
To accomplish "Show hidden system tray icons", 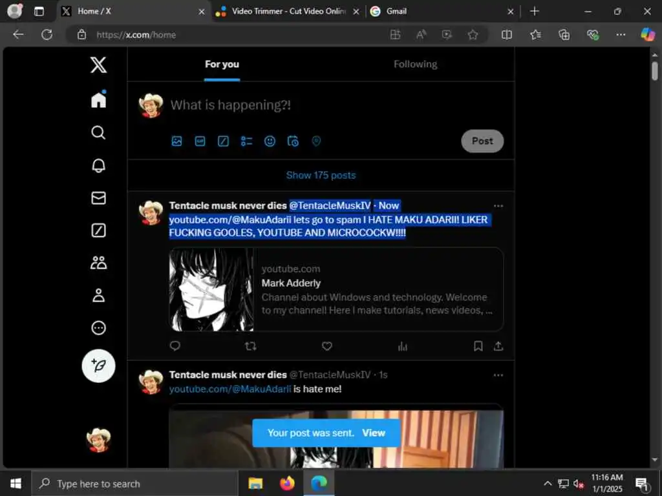I will tap(548, 483).
